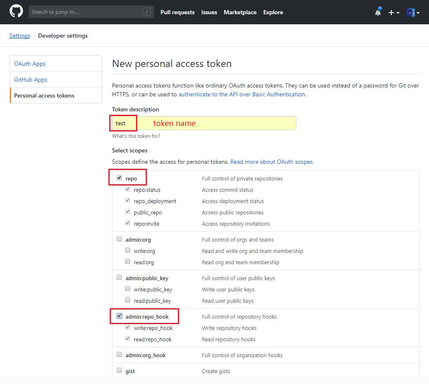This screenshot has width=429, height=384.
Task: Click the 'New personal access token' heading
Action: pyautogui.click(x=172, y=64)
